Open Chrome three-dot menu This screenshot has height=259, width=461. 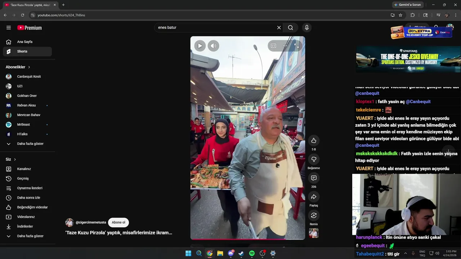pos(456,15)
